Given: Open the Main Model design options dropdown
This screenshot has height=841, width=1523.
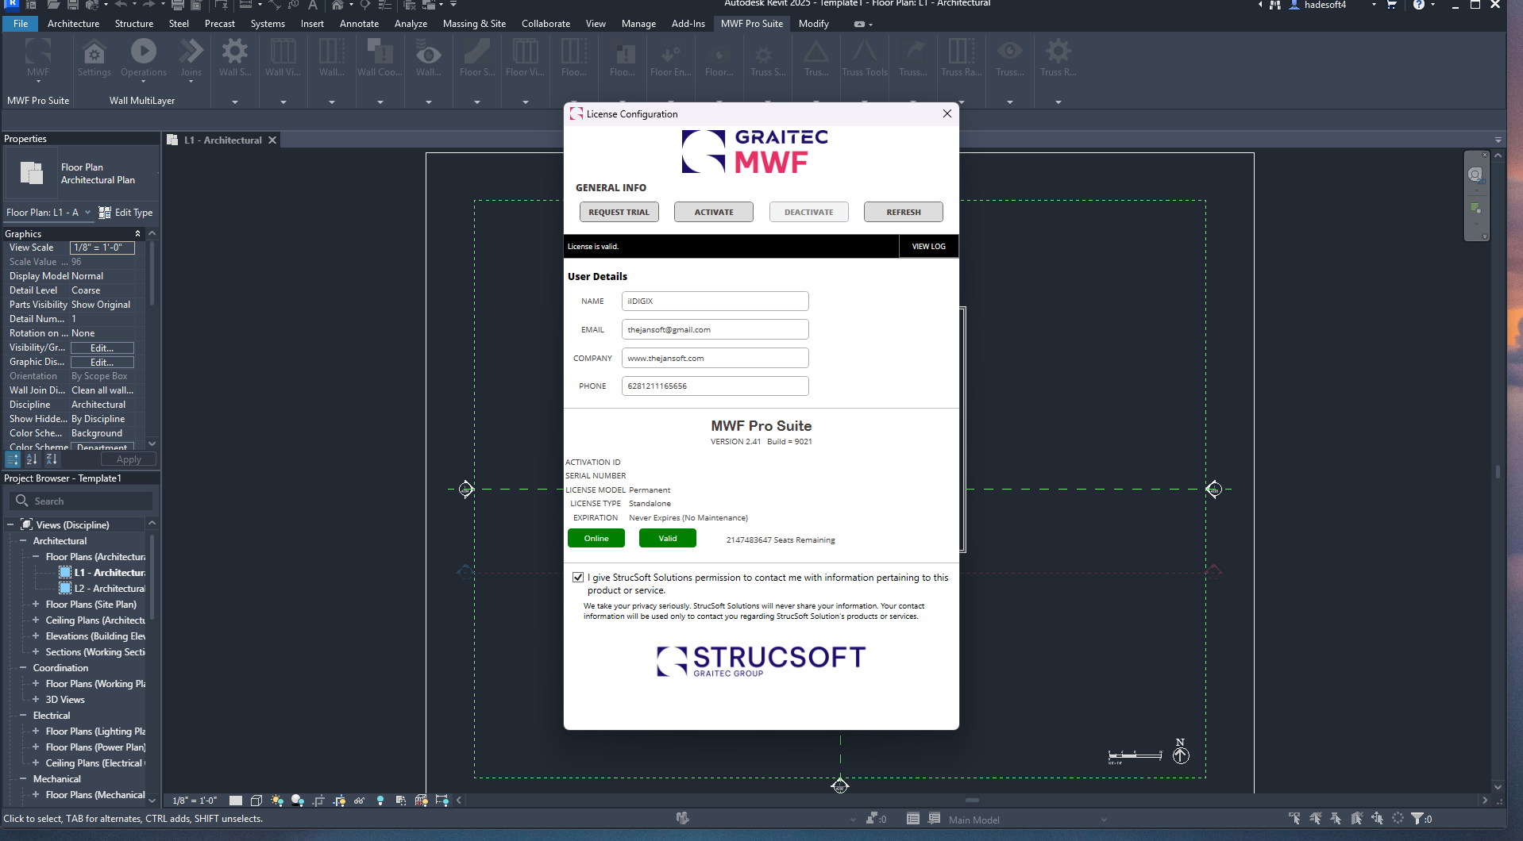Looking at the screenshot, I should click(x=1028, y=820).
